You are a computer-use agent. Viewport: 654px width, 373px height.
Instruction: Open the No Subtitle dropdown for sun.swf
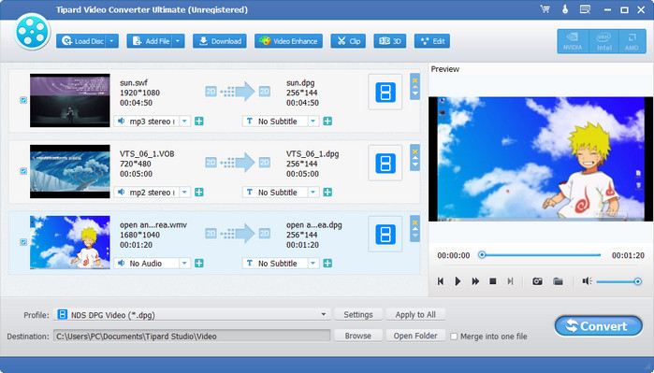[313, 122]
